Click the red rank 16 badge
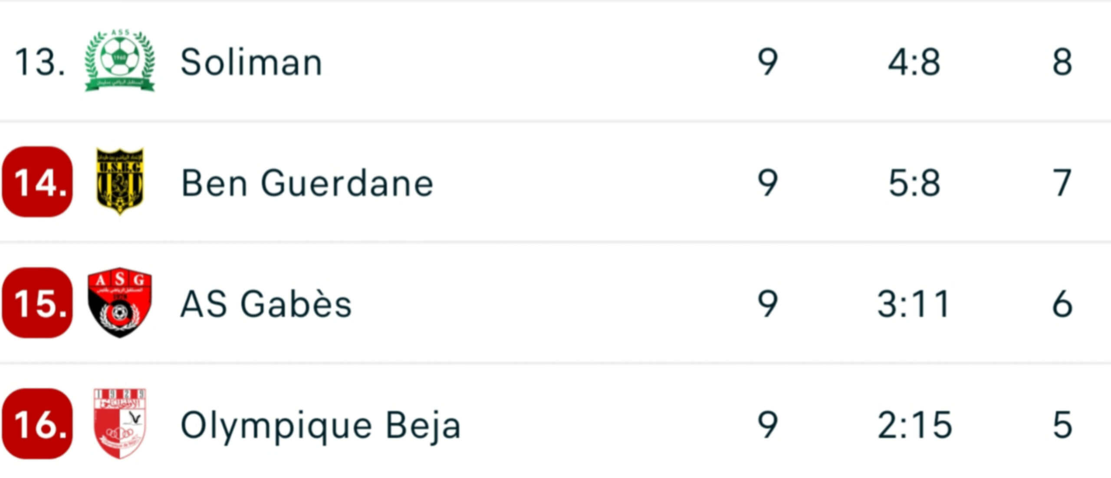 coord(38,423)
